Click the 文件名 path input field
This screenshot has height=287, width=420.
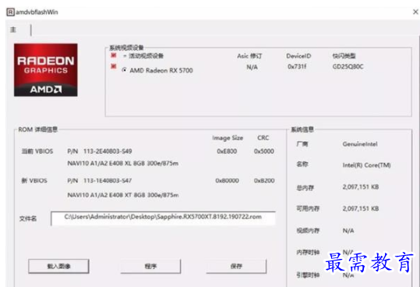pyautogui.click(x=163, y=218)
